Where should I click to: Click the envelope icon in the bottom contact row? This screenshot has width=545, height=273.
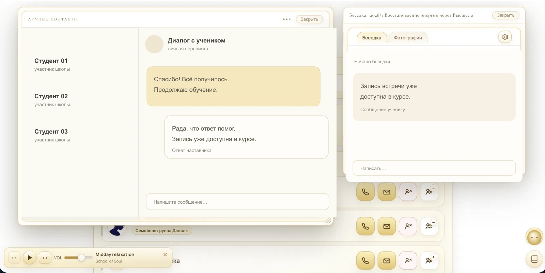tap(387, 261)
